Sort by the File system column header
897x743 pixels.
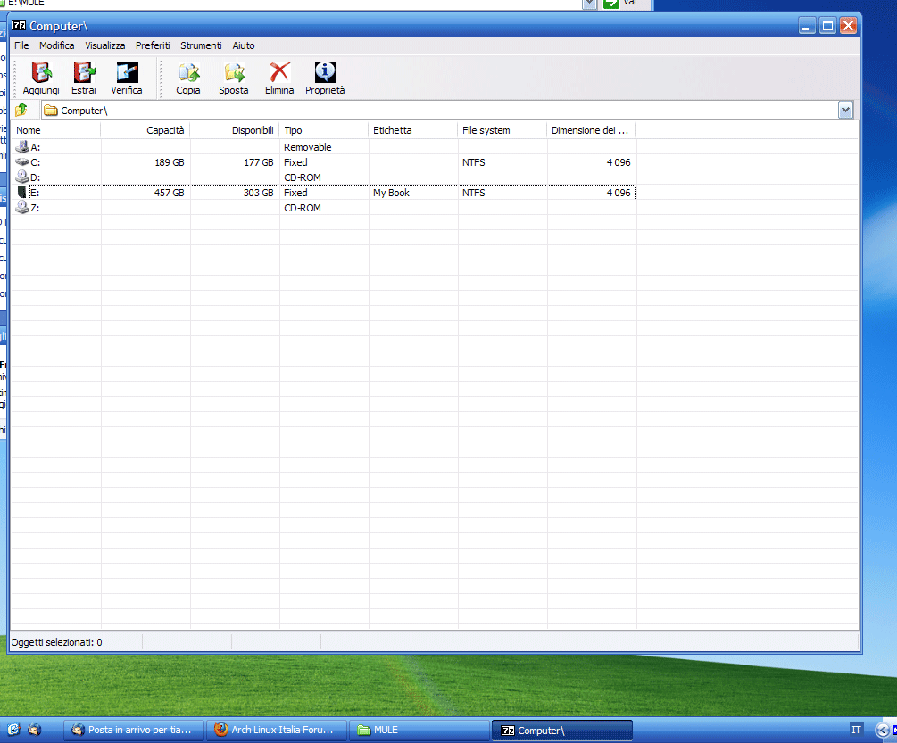click(502, 130)
